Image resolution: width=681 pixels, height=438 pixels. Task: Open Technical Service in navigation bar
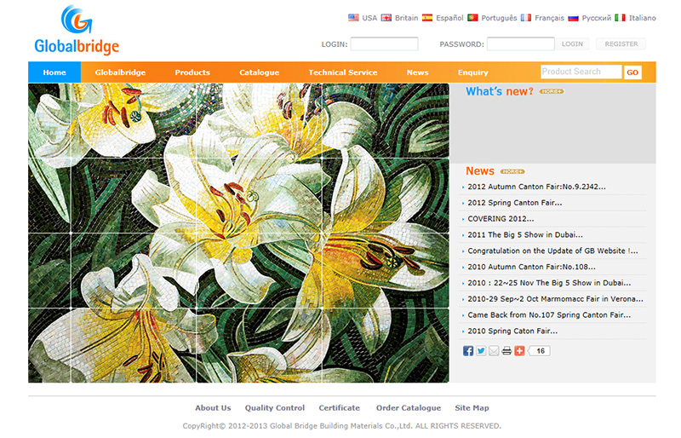coord(343,72)
